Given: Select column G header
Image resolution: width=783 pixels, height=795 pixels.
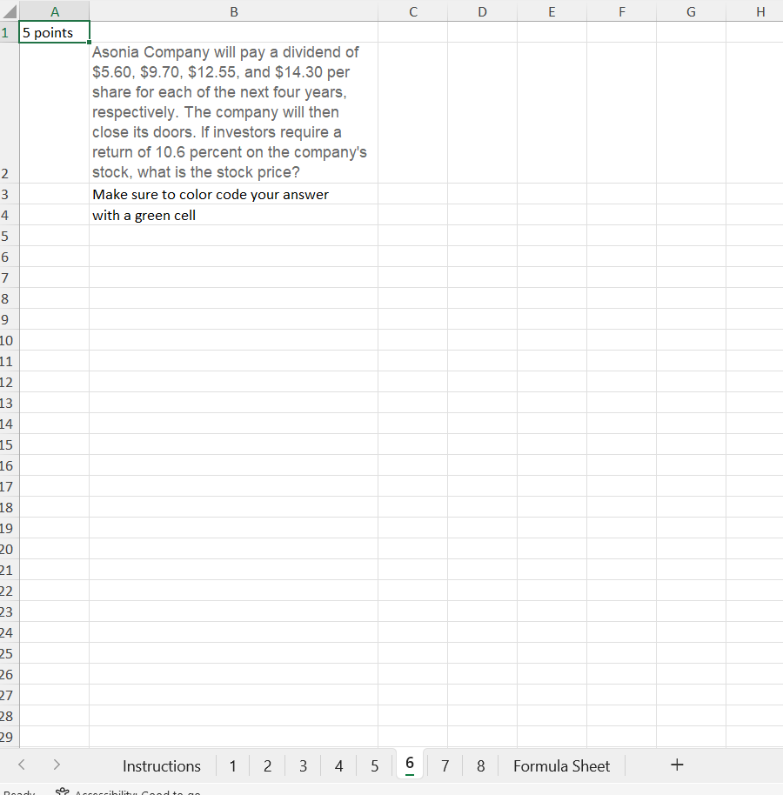Looking at the screenshot, I should [x=691, y=11].
